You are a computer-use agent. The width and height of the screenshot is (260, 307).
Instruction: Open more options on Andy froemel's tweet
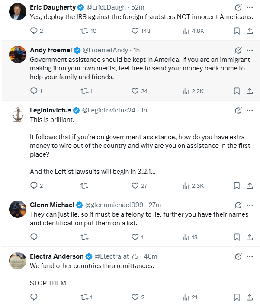(250, 50)
